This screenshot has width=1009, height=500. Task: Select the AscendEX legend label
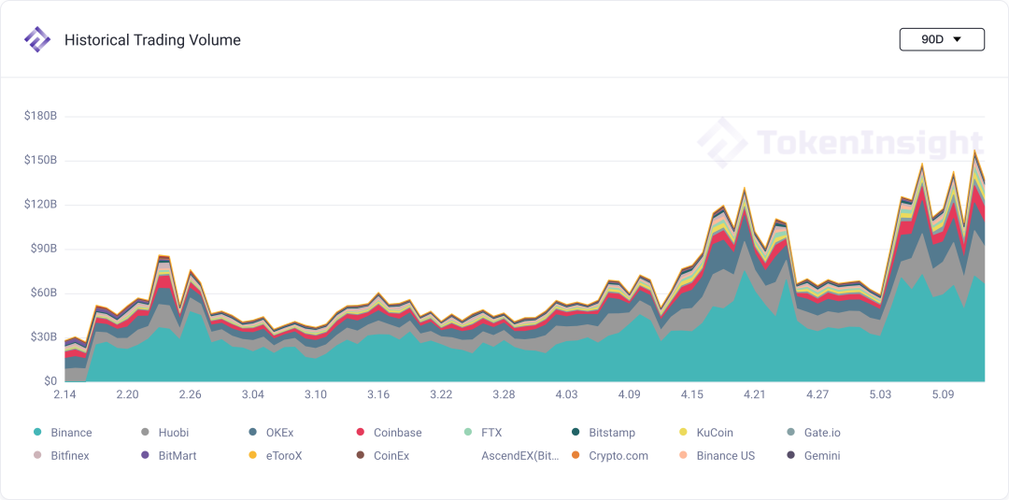pyautogui.click(x=520, y=455)
